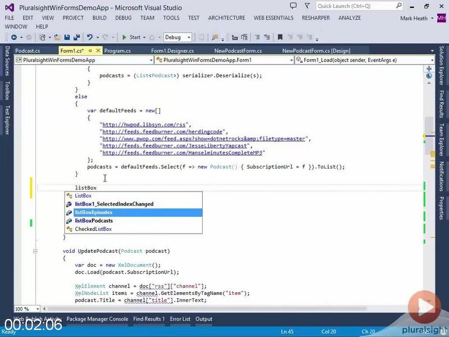Open the FILE menu
Screen dimensions: 449x337
click(10, 18)
